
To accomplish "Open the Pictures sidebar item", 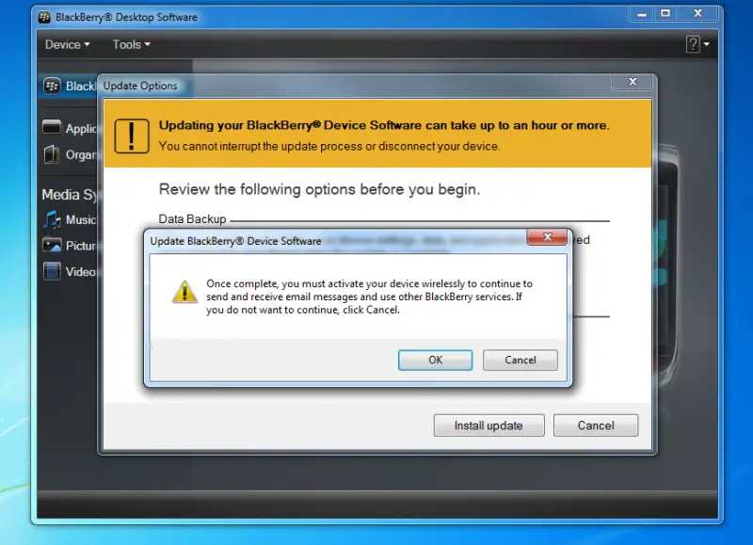I will (x=69, y=246).
